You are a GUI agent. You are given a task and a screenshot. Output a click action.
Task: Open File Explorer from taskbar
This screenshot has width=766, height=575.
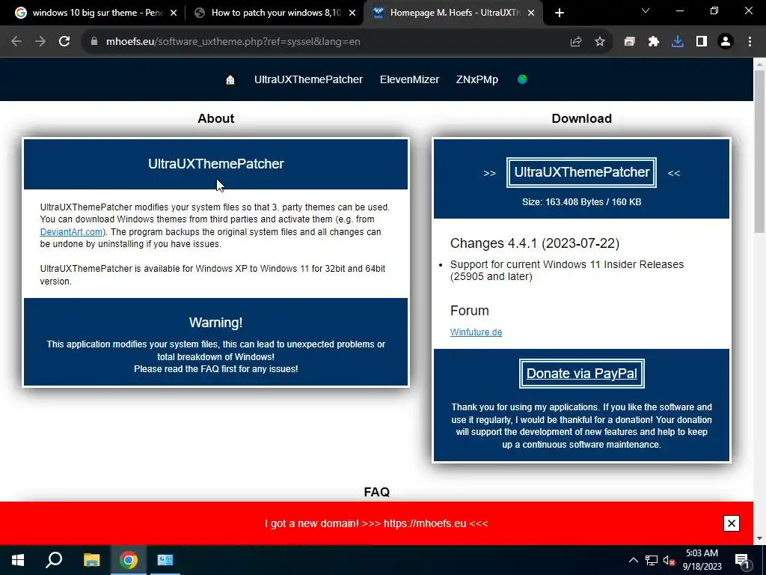click(x=91, y=560)
